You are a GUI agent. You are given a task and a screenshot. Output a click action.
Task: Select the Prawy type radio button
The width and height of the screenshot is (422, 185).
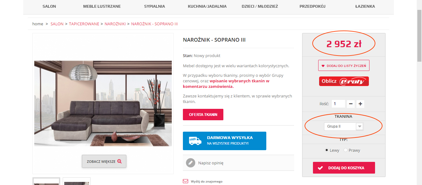click(345, 150)
